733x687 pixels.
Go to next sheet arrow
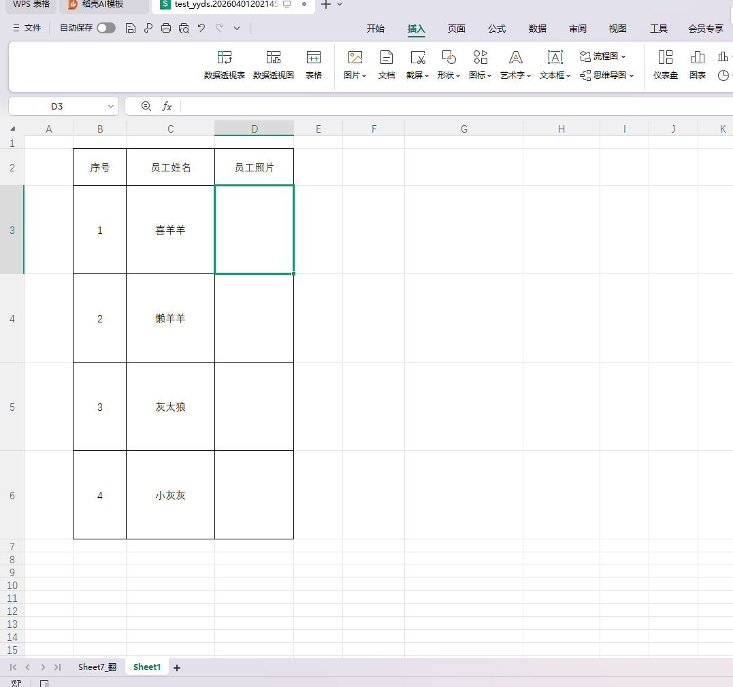[43, 667]
